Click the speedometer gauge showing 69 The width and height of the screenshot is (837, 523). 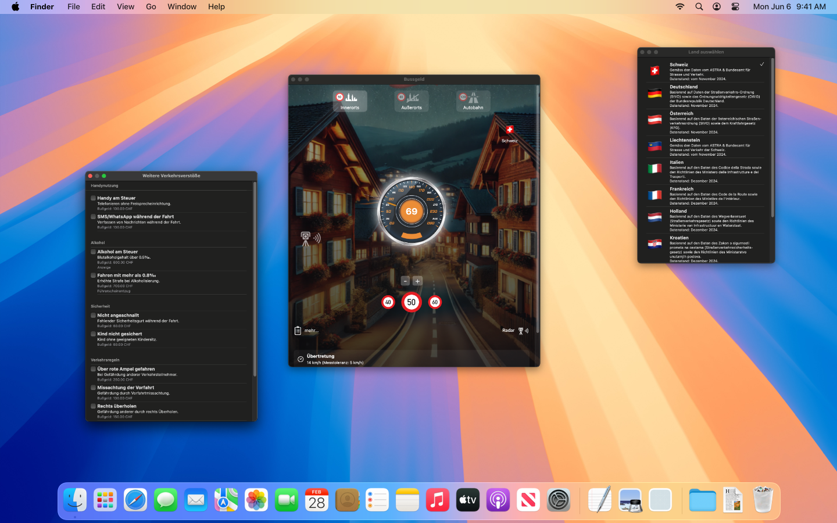tap(412, 211)
